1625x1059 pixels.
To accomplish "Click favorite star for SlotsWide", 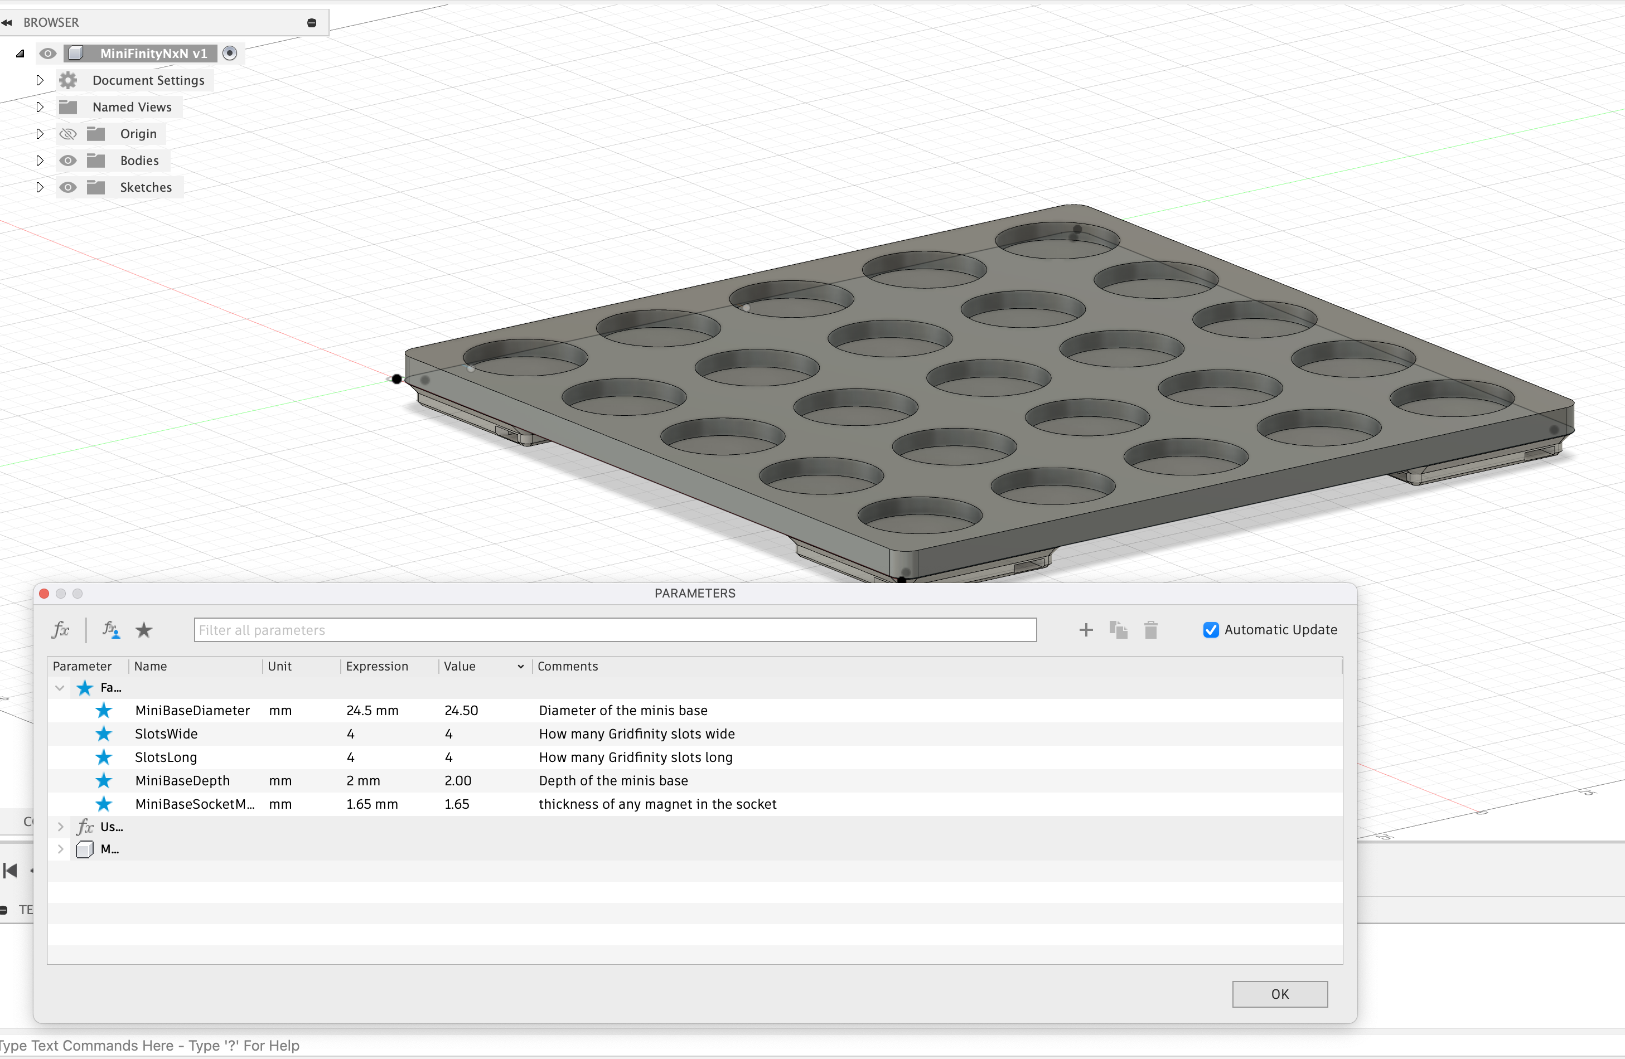I will pos(104,733).
